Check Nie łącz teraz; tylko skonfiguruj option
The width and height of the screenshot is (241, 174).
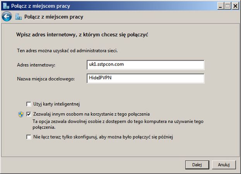pyautogui.click(x=29, y=137)
